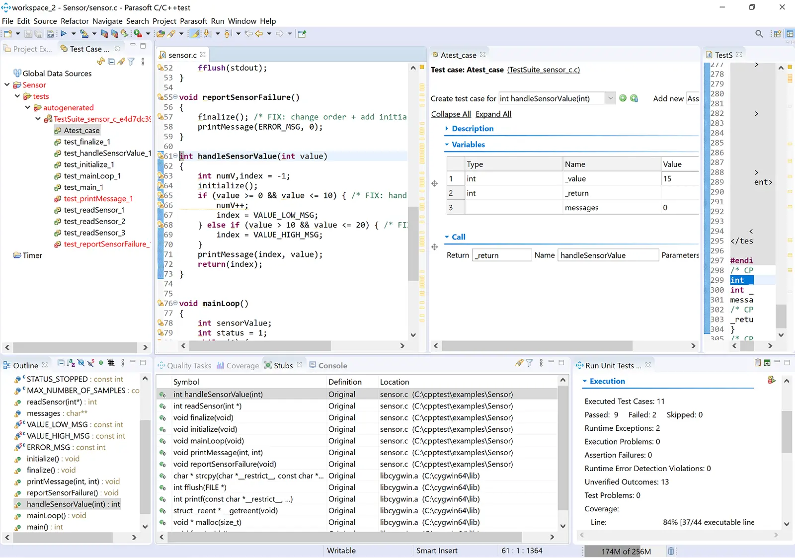Click the Save toolbar icon
This screenshot has width=795, height=559.
(x=28, y=34)
